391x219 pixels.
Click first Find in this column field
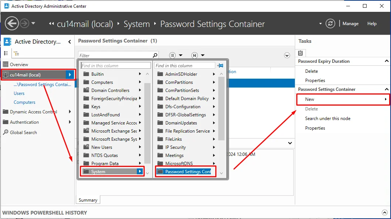point(116,65)
